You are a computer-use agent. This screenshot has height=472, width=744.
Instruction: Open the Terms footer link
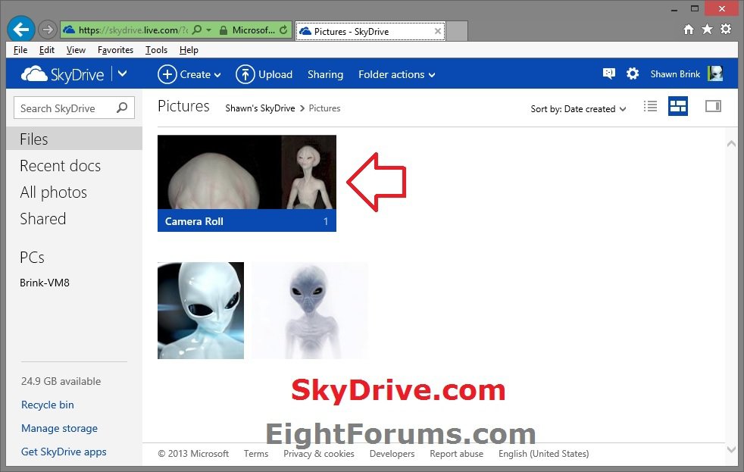tap(256, 454)
